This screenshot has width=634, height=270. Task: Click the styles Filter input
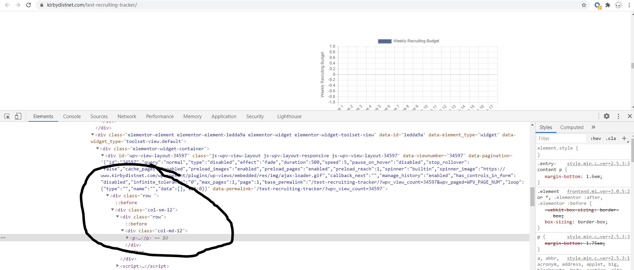coord(562,138)
